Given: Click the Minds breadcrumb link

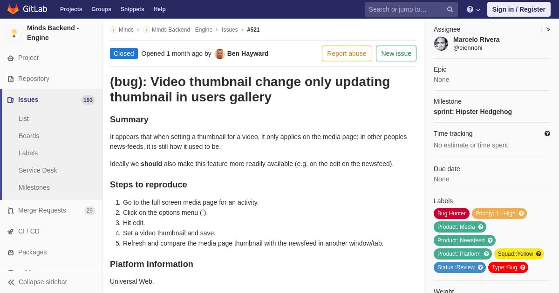Looking at the screenshot, I should 126,30.
